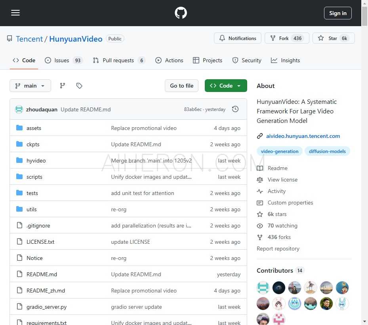Open the Security tab
368x325 pixels.
click(247, 60)
